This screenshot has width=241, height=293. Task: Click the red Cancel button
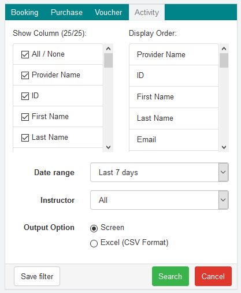tap(213, 276)
